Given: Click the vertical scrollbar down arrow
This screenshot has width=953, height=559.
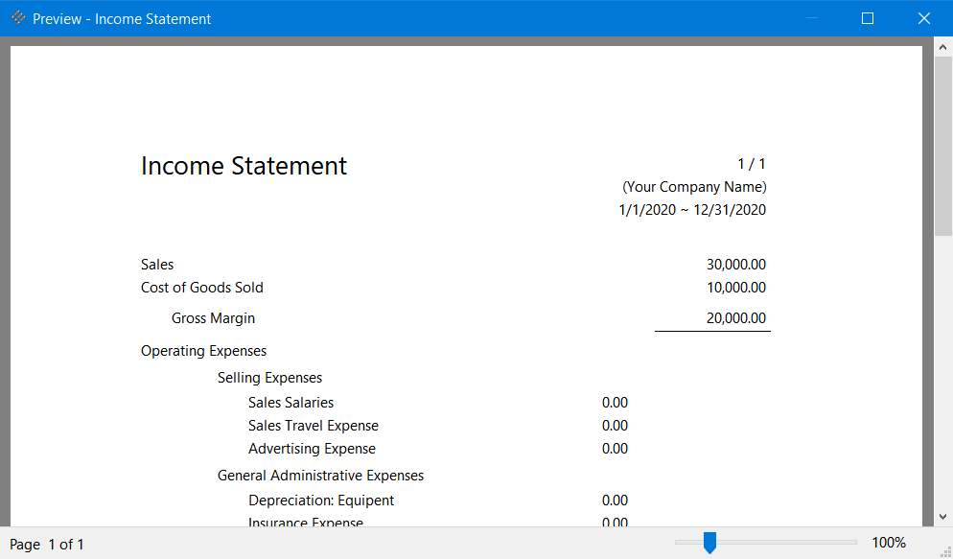Looking at the screenshot, I should click(x=943, y=516).
